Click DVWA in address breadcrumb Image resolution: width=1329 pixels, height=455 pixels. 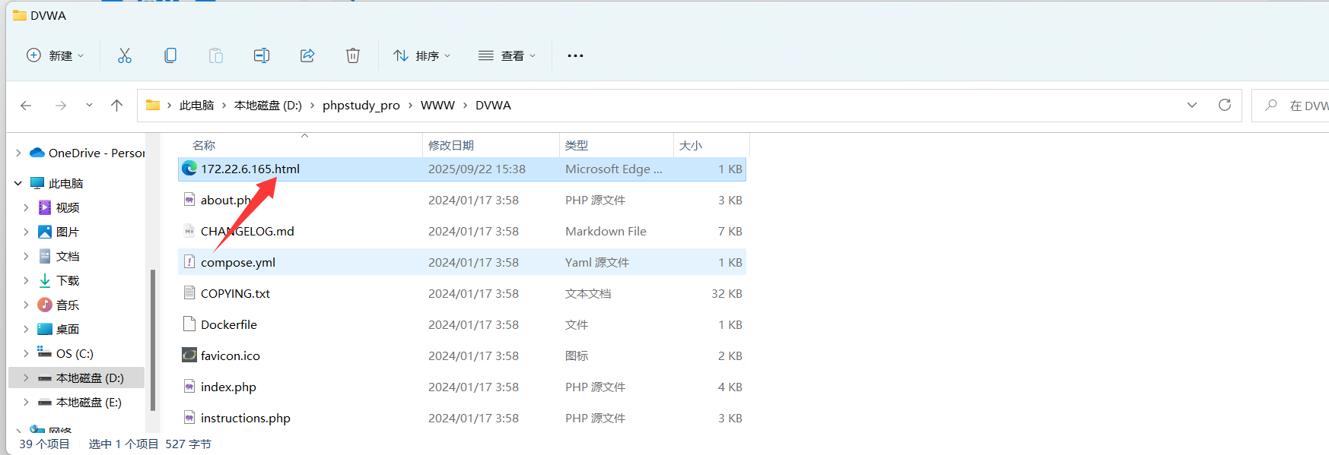coord(493,105)
